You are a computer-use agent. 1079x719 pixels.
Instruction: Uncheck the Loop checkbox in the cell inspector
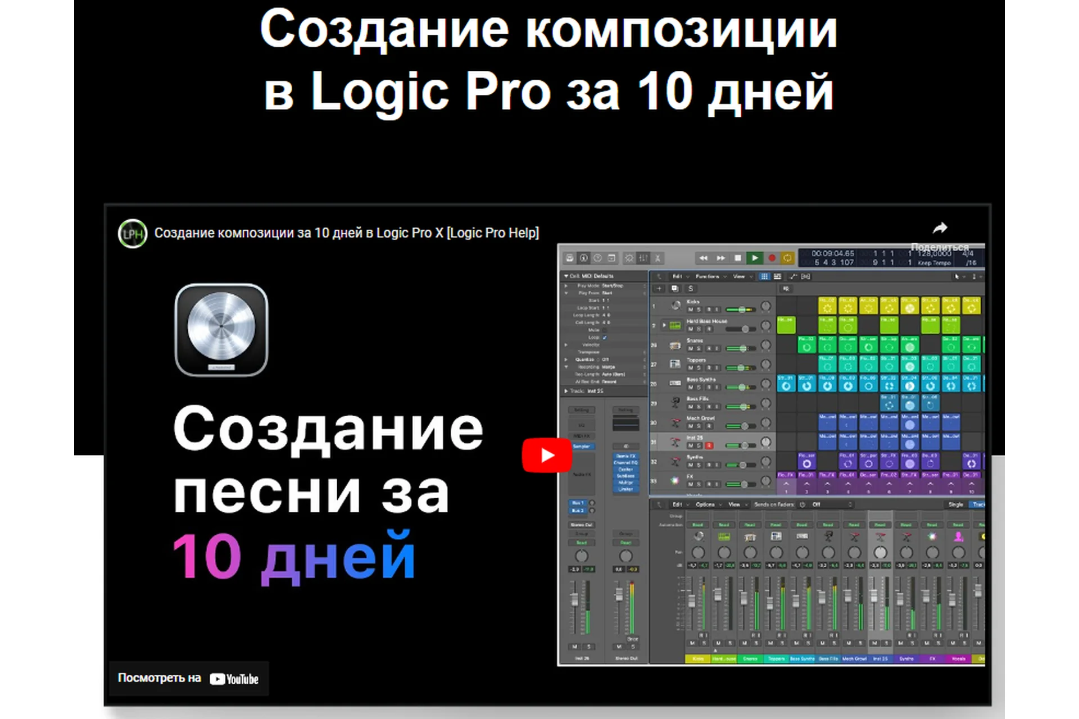604,338
